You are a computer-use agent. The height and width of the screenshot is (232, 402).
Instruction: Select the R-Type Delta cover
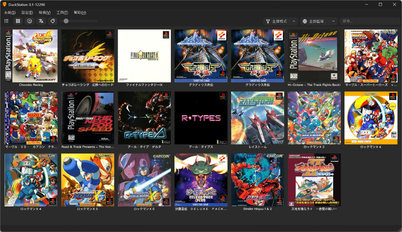tap(144, 118)
